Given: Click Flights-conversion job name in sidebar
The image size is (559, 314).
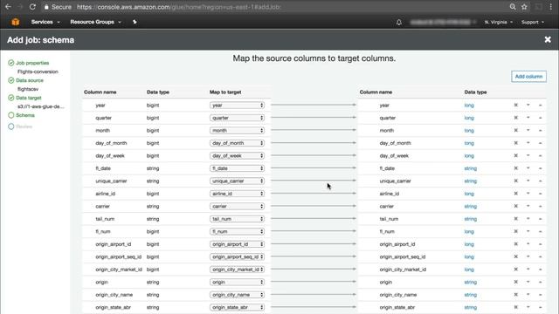Looking at the screenshot, I should pos(38,72).
